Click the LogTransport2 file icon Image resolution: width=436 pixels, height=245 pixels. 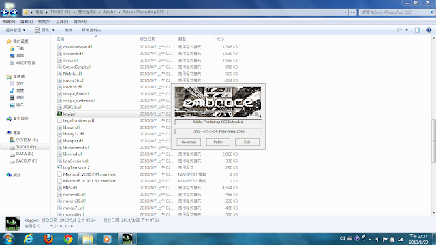(59, 167)
